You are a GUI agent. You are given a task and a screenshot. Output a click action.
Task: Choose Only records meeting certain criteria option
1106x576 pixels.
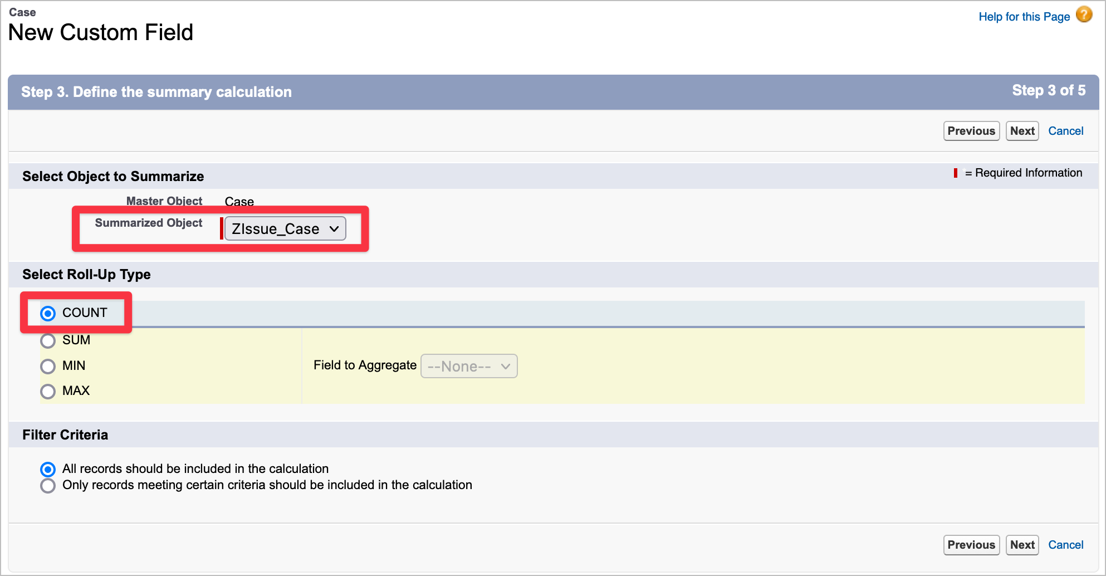tap(48, 486)
